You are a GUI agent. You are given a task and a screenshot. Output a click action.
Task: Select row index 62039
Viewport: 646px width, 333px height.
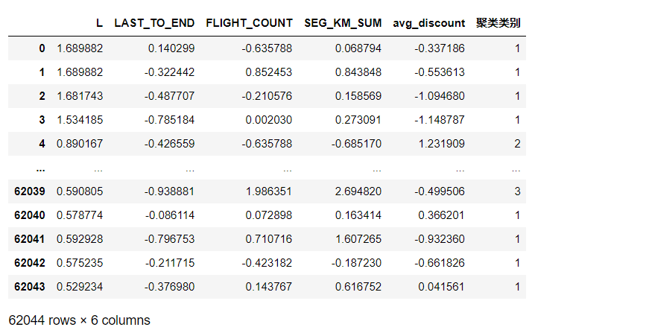click(x=30, y=191)
